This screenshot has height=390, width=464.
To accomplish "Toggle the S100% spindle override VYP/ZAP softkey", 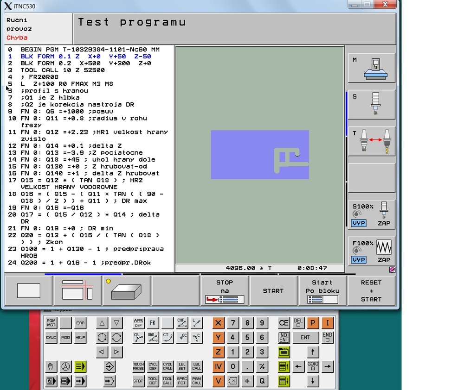I will [x=371, y=214].
